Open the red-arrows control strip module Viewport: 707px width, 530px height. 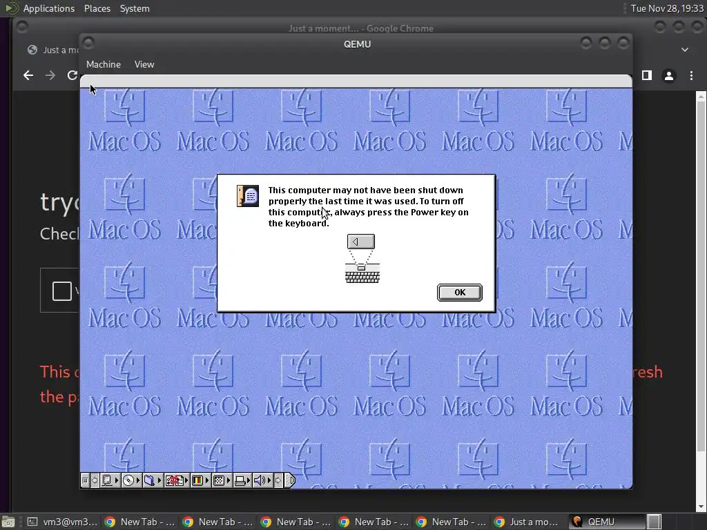pyautogui.click(x=176, y=480)
